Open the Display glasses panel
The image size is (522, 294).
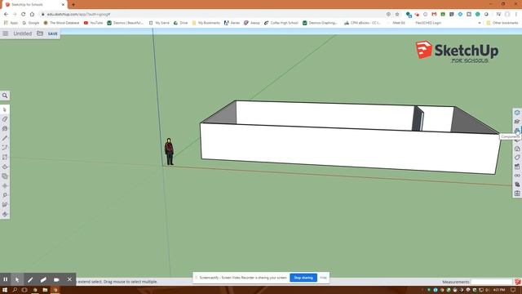pos(517,176)
